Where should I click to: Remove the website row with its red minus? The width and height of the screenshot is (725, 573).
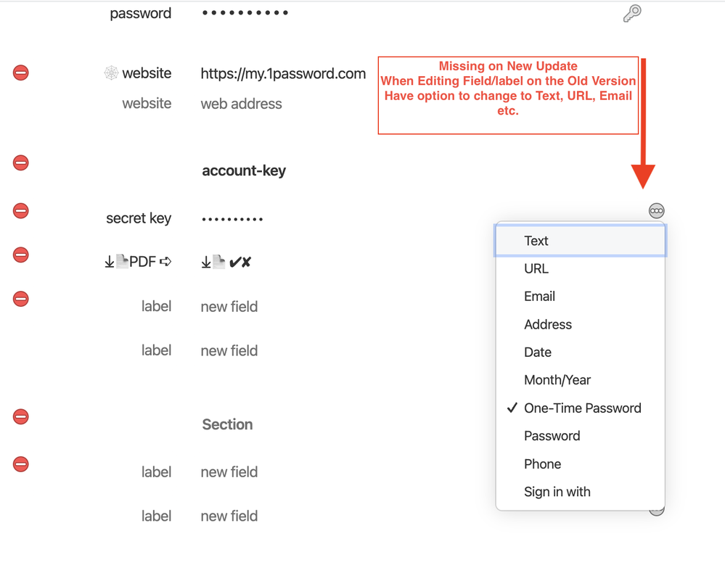21,73
